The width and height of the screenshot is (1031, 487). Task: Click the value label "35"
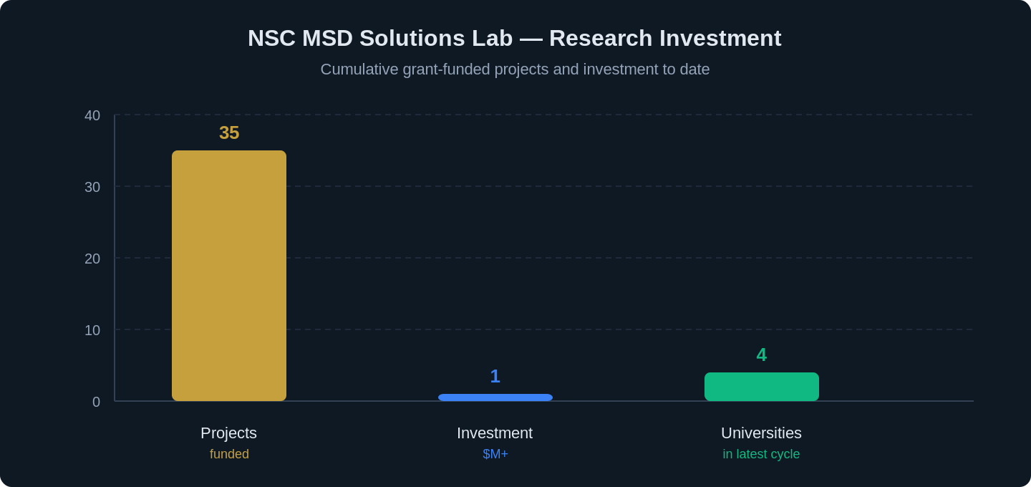[x=229, y=132]
